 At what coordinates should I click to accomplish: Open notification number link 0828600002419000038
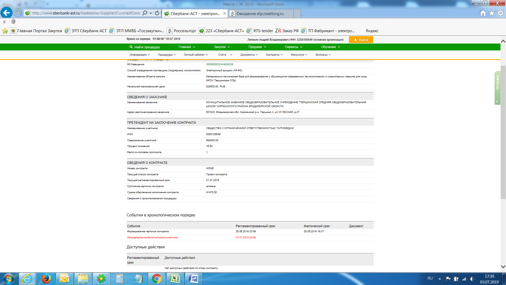(x=220, y=64)
